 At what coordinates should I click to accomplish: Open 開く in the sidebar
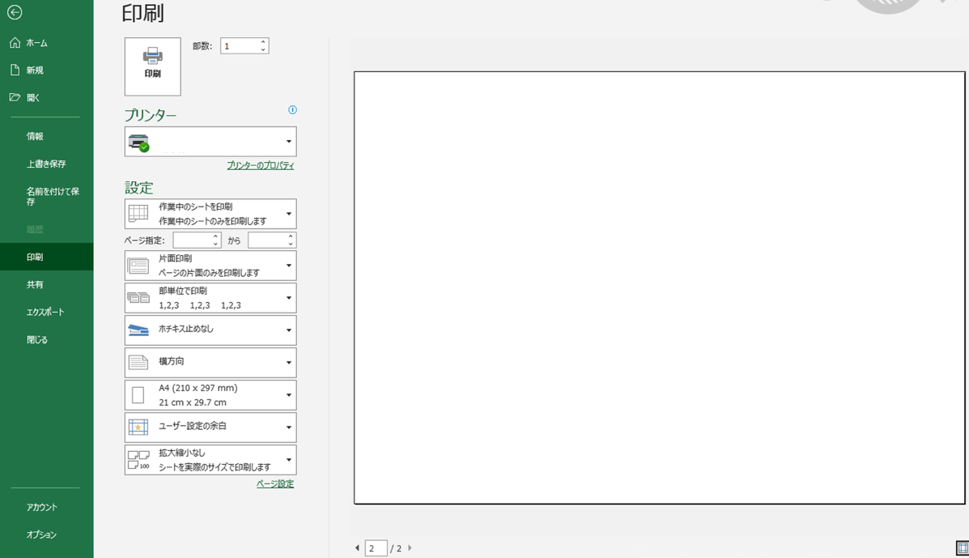click(x=32, y=98)
